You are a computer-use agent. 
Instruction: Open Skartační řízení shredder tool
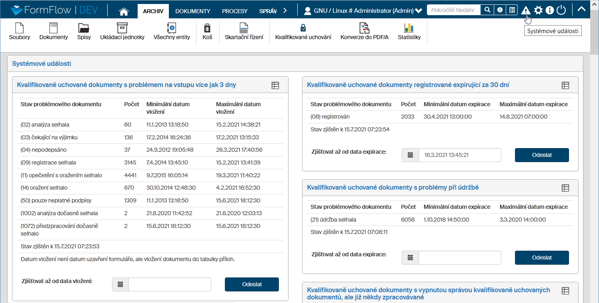coord(244,32)
